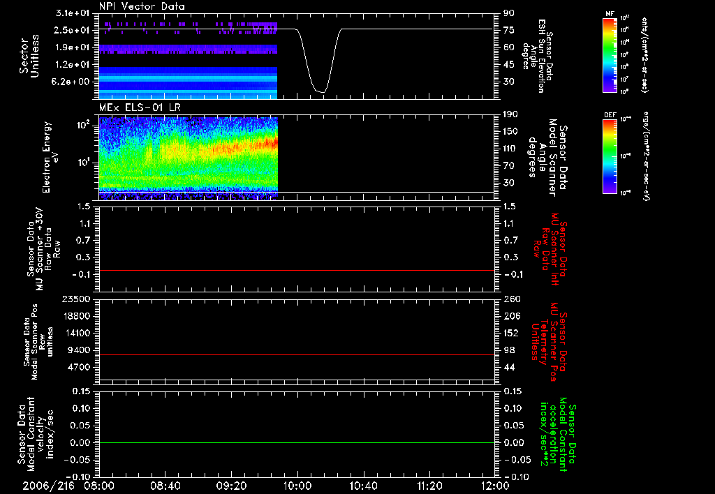This screenshot has height=494, width=715.
Task: Click the '2006/216 08:00' time axis label
Action: (x=70, y=486)
